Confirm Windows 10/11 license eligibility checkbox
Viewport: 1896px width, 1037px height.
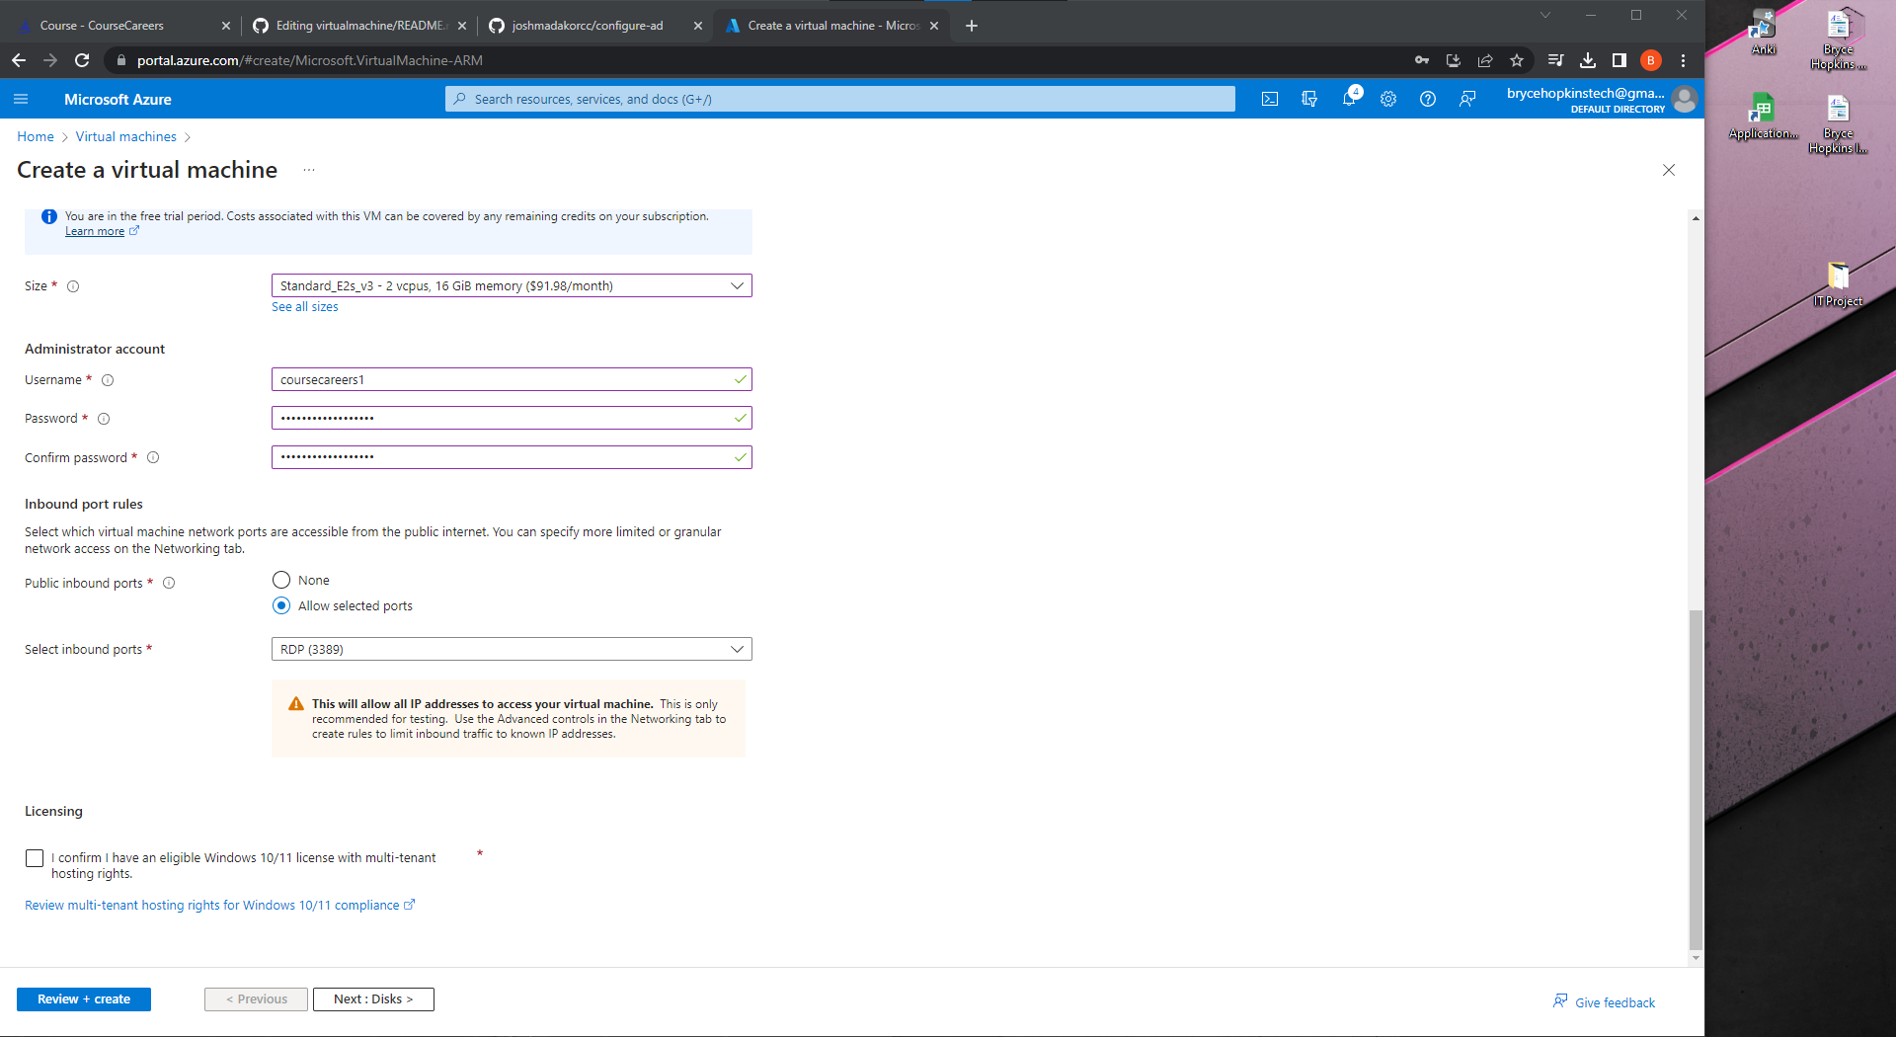(35, 858)
